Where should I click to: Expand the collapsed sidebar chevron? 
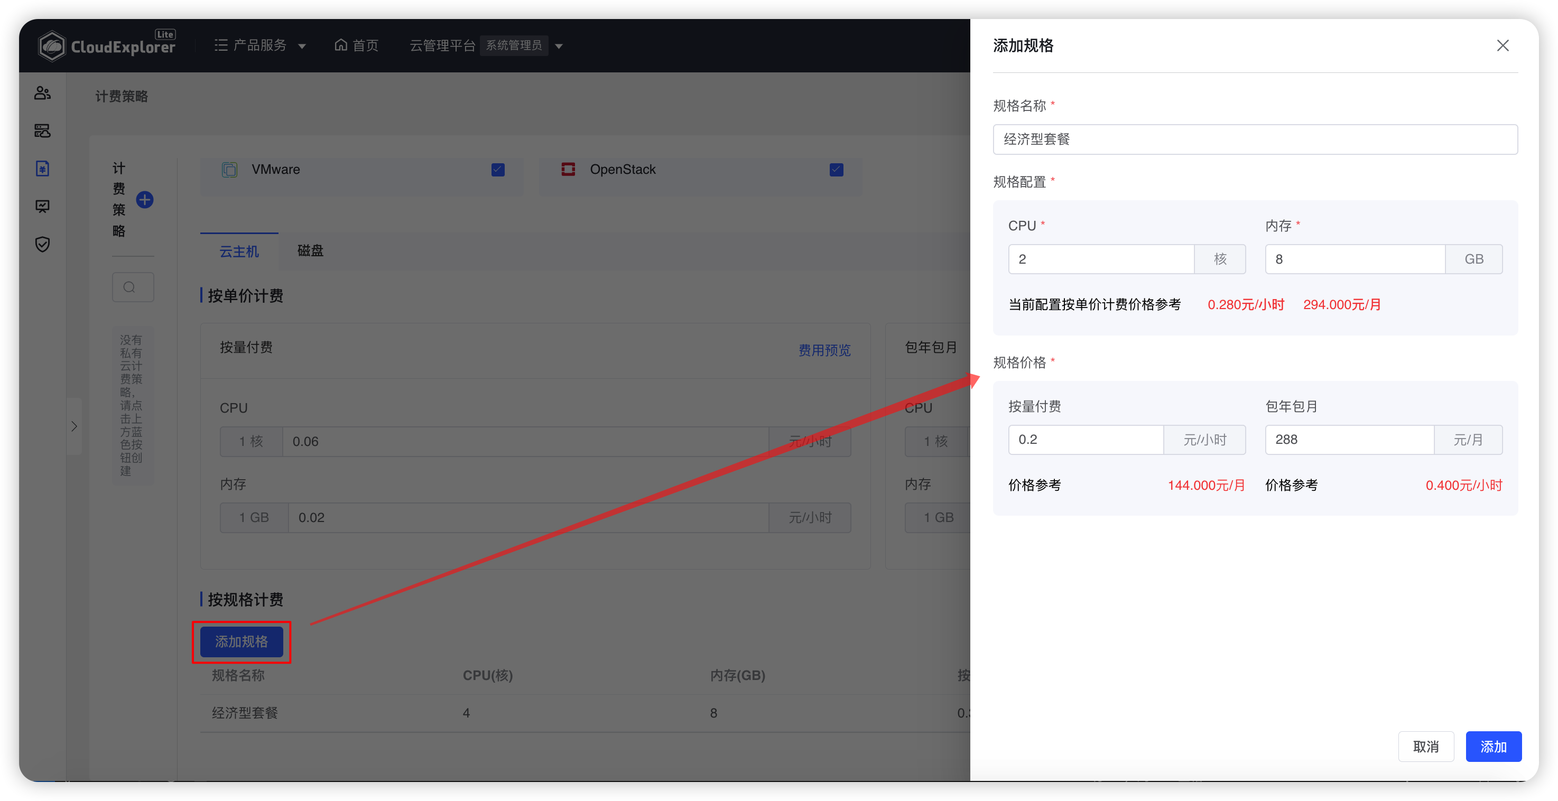[x=74, y=426]
